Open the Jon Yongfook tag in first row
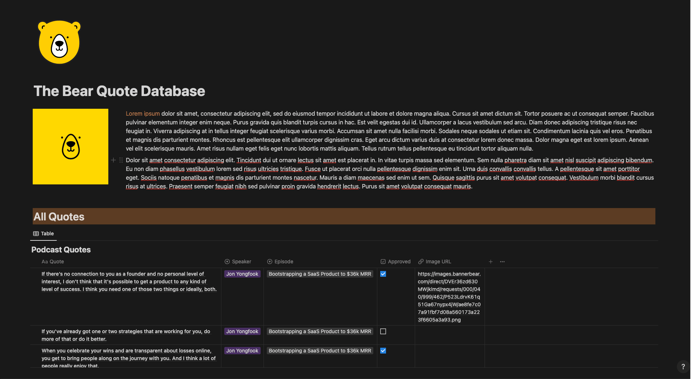Screen dimensions: 691x379 242,274
